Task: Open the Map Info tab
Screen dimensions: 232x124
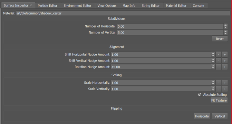Action: click(129, 5)
